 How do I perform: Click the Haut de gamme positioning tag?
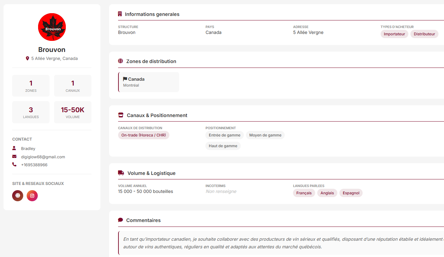pos(223,146)
